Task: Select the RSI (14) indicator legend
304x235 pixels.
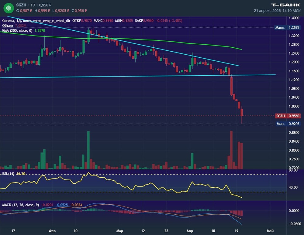Action: (8, 174)
